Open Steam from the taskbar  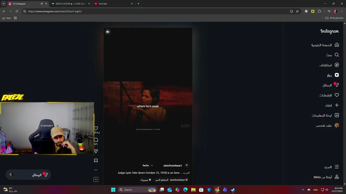coord(233,190)
